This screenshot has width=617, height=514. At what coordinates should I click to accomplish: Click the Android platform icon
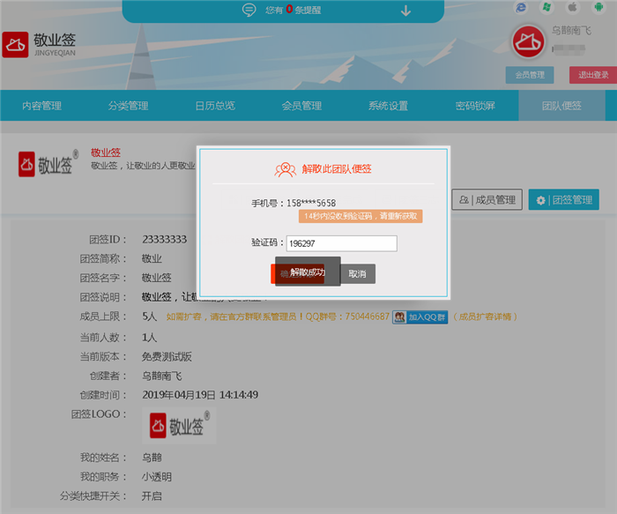(x=598, y=7)
